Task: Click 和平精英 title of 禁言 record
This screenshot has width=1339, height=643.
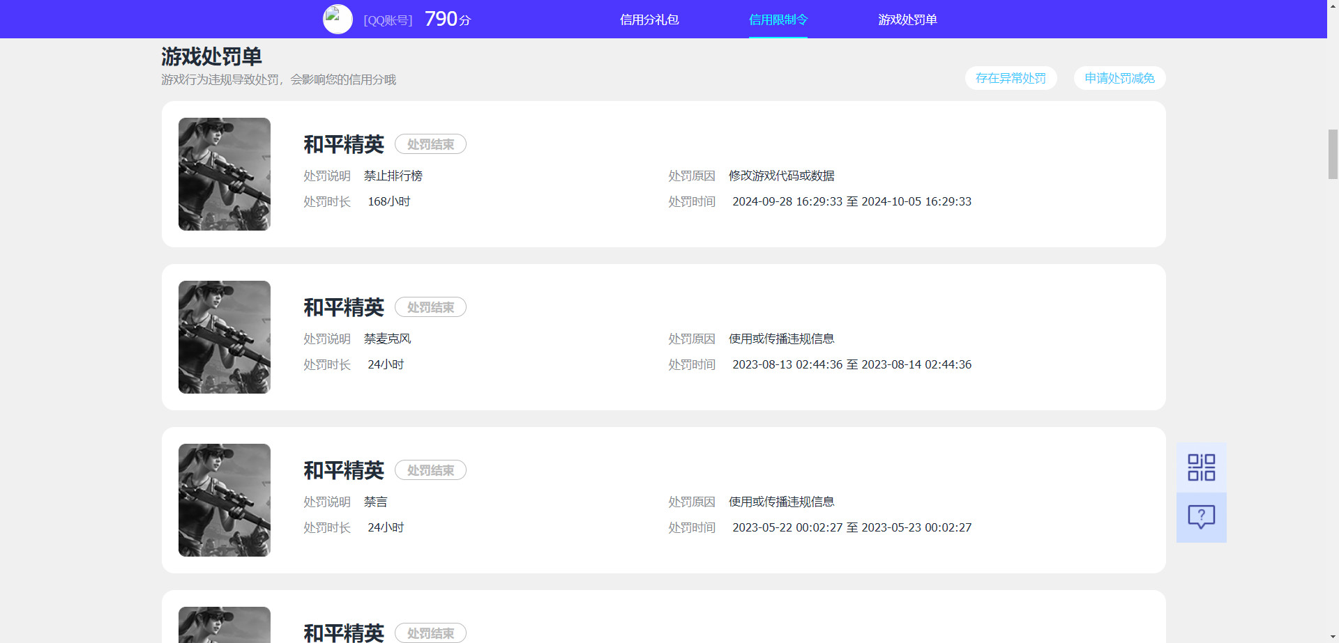Action: pyautogui.click(x=344, y=470)
